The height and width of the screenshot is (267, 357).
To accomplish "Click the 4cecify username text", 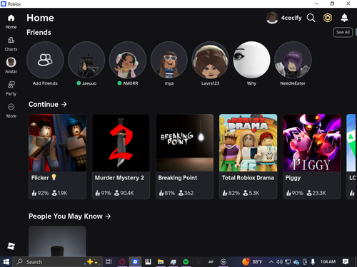I will point(291,18).
